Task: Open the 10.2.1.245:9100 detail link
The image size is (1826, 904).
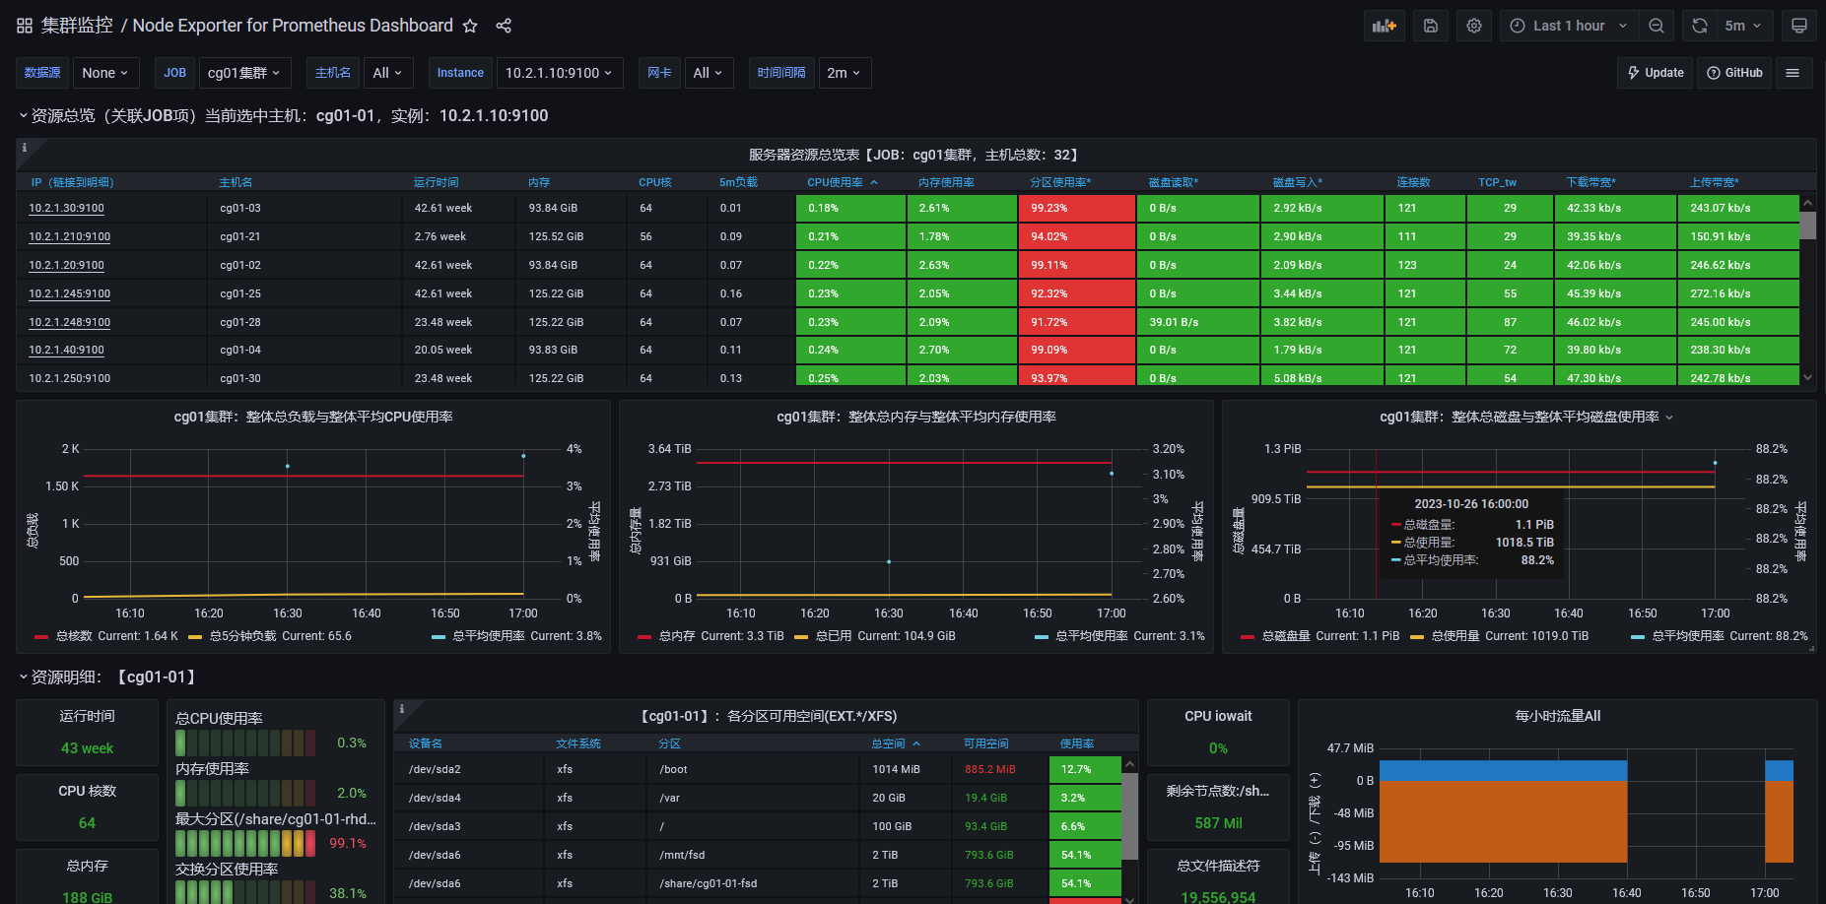Action: pyautogui.click(x=69, y=293)
